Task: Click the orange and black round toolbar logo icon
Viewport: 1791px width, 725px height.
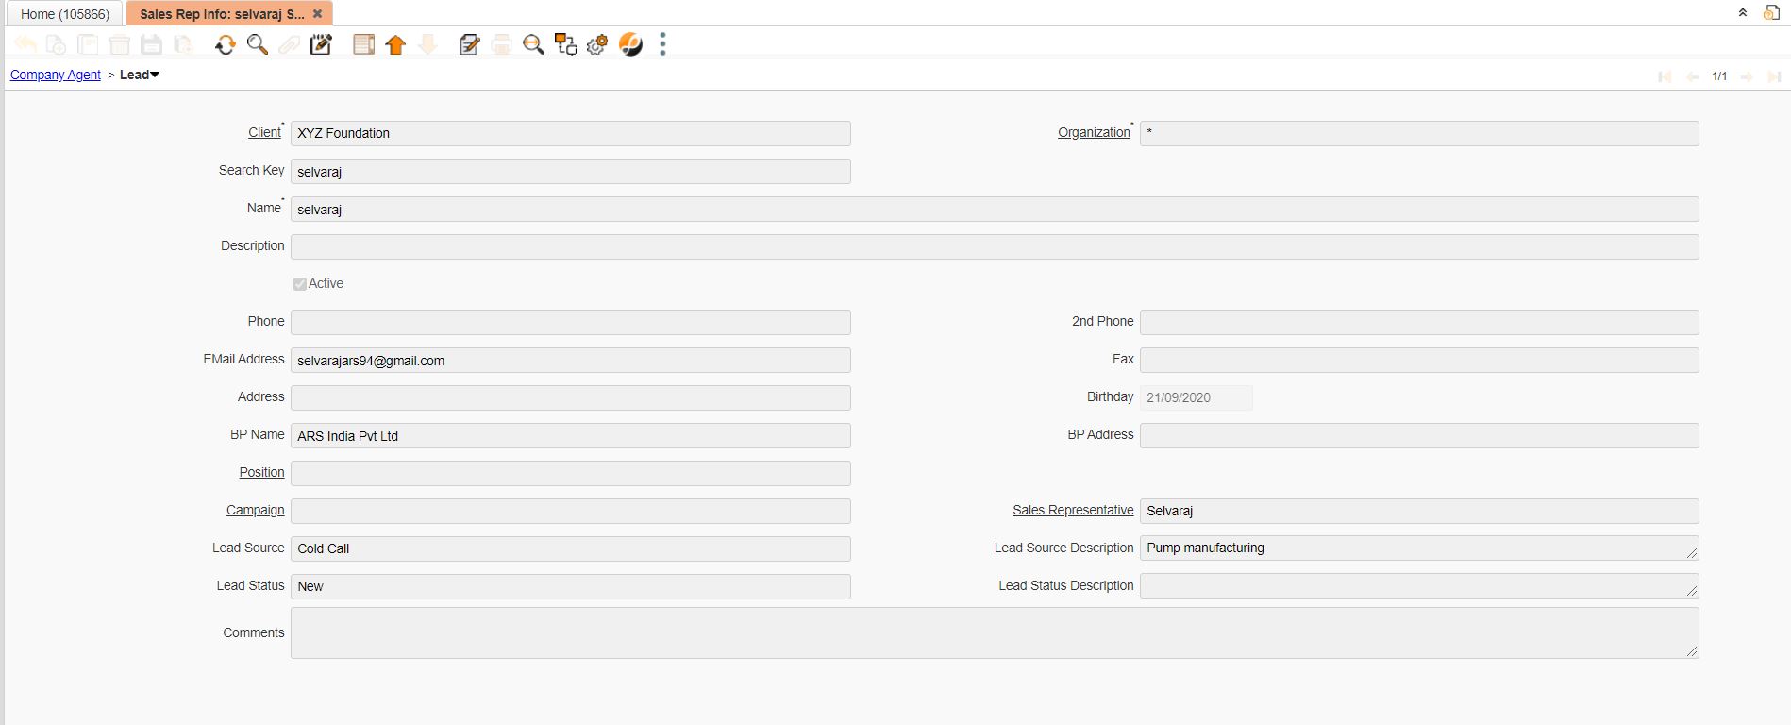Action: coord(630,44)
